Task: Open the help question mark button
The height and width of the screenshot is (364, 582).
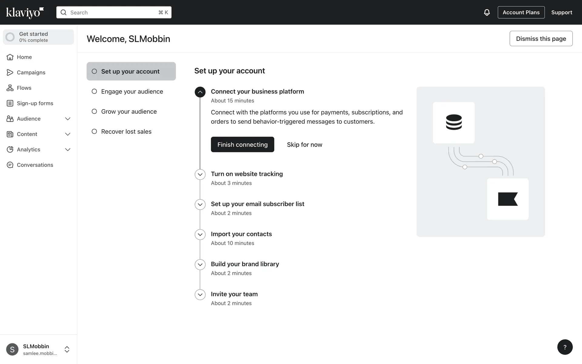Action: (565, 347)
